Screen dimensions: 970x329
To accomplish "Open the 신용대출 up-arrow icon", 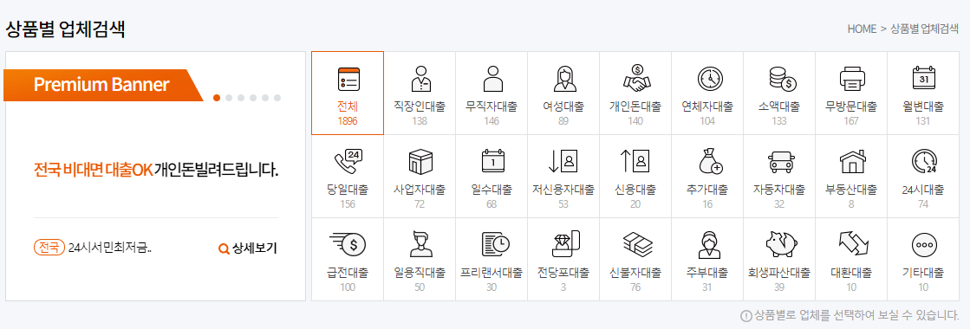I will click(x=635, y=162).
